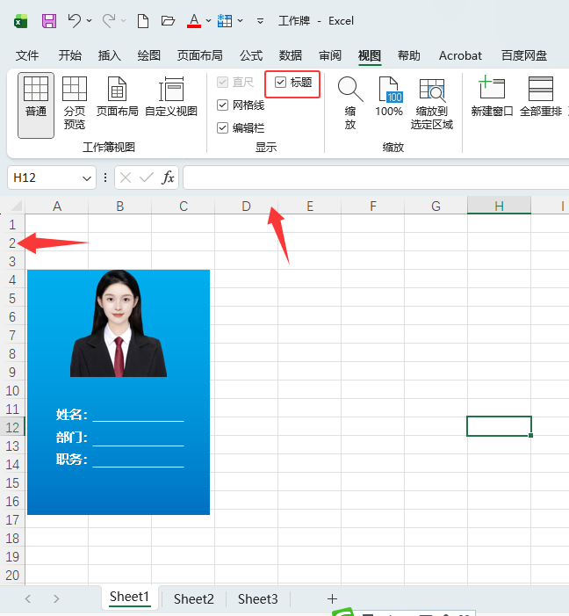Open the Undo history dropdown arrow
569x616 pixels.
90,20
